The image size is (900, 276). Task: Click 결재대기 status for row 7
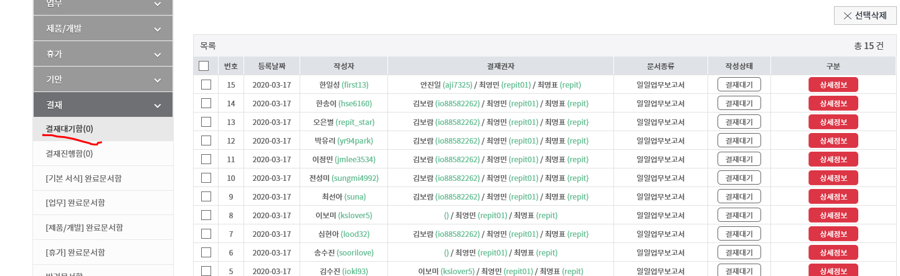coord(739,234)
